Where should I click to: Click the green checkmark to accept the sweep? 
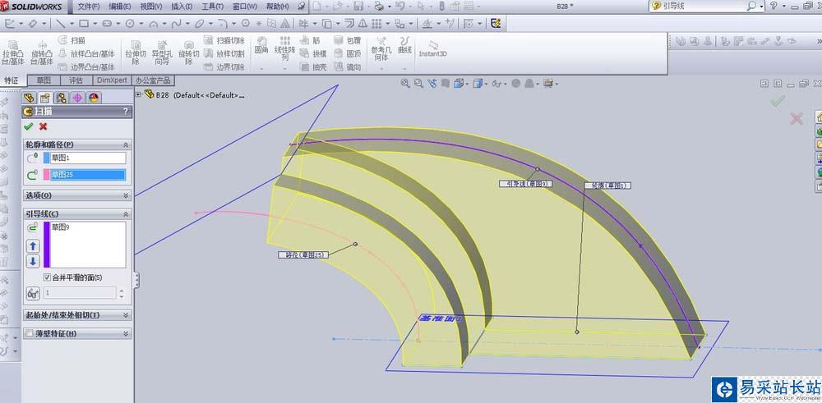(x=29, y=126)
